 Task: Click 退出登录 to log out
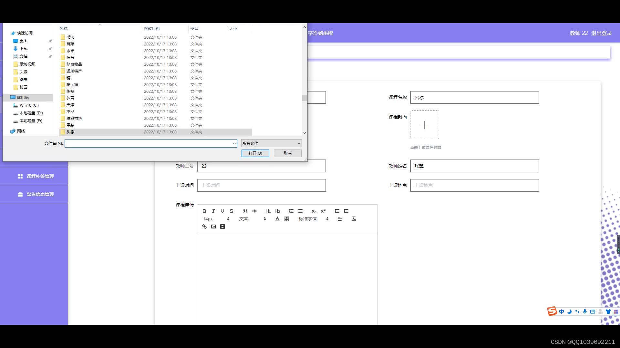(602, 33)
